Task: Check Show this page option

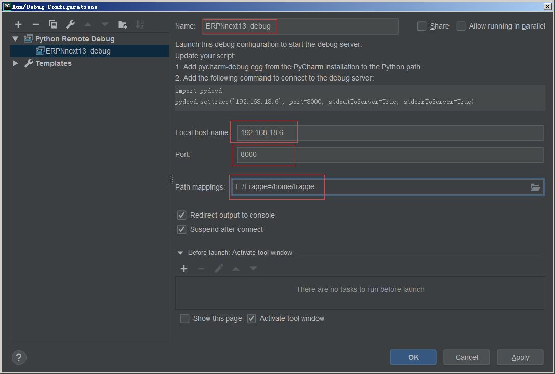Action: tap(184, 318)
